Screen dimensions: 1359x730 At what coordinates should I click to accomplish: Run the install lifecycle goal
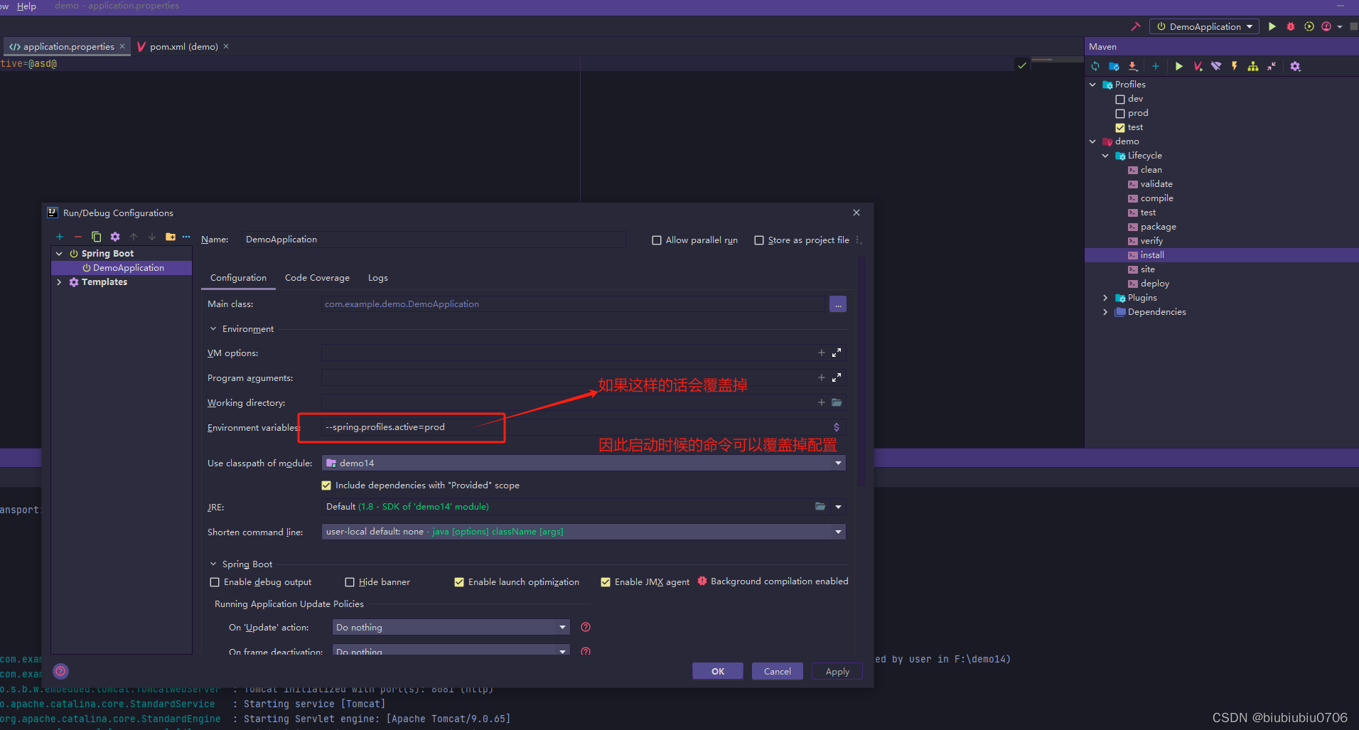click(x=1151, y=254)
